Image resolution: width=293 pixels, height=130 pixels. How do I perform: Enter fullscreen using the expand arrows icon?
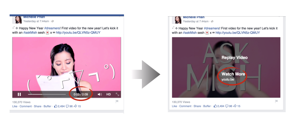117,94
